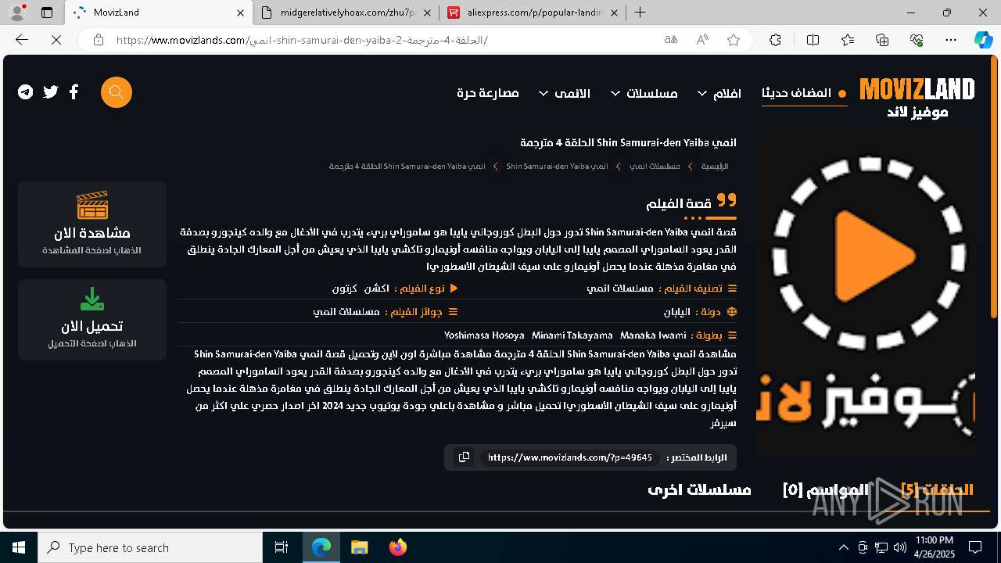Expand the الانمى dropdown menu
The height and width of the screenshot is (563, 1001).
[x=564, y=93]
